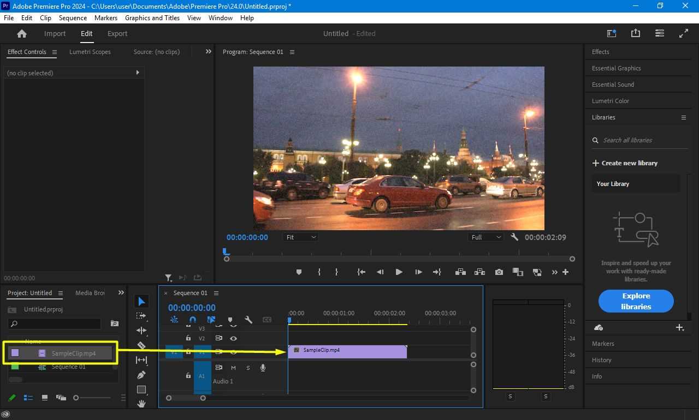Toggle track lock on V2
The height and width of the screenshot is (420, 699).
(188, 338)
